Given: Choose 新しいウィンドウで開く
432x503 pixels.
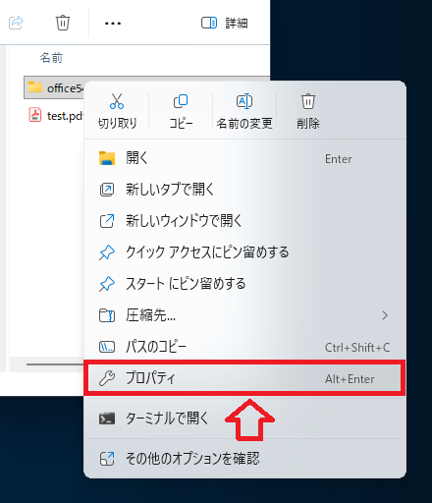Looking at the screenshot, I should coord(244,221).
